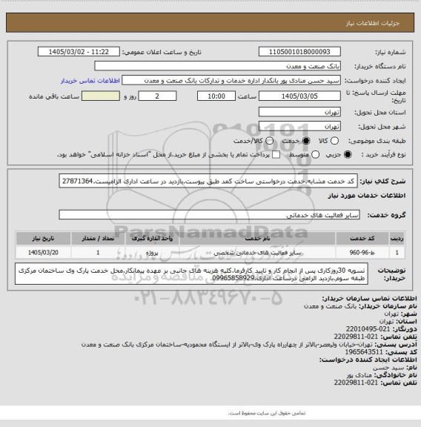Click request creator name field

coord(231,81)
